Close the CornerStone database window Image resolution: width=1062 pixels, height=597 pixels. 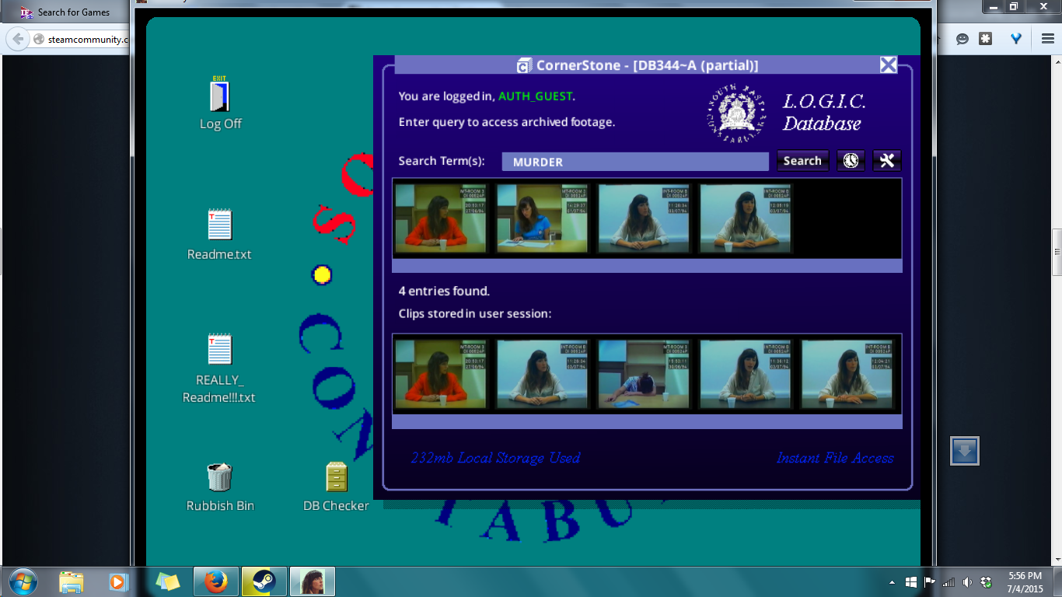[888, 65]
